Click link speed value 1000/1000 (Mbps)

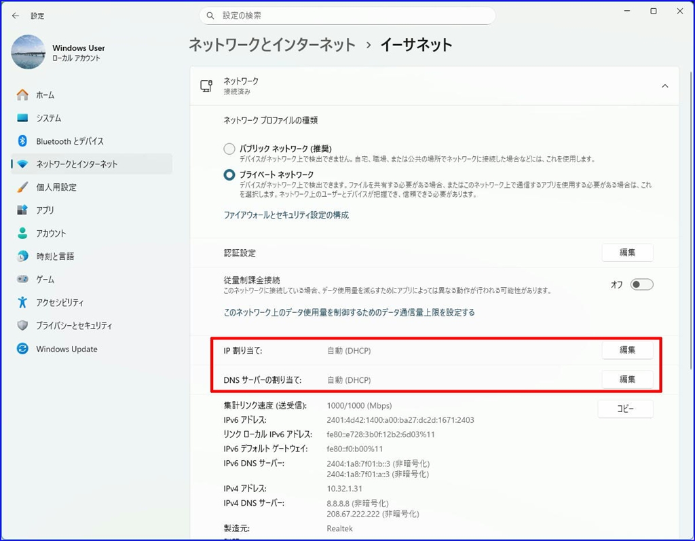click(x=359, y=406)
